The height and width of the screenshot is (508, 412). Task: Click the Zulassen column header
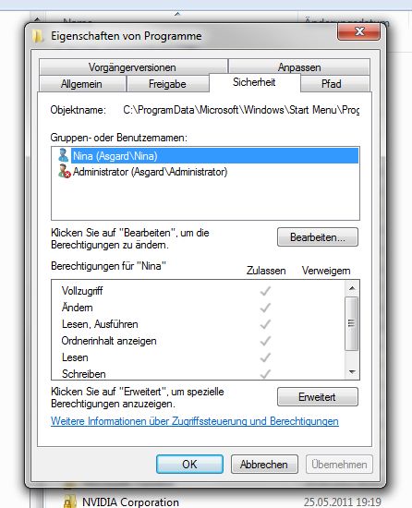pyautogui.click(x=266, y=271)
